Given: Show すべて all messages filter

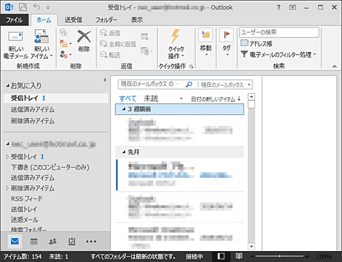Looking at the screenshot, I should 128,99.
